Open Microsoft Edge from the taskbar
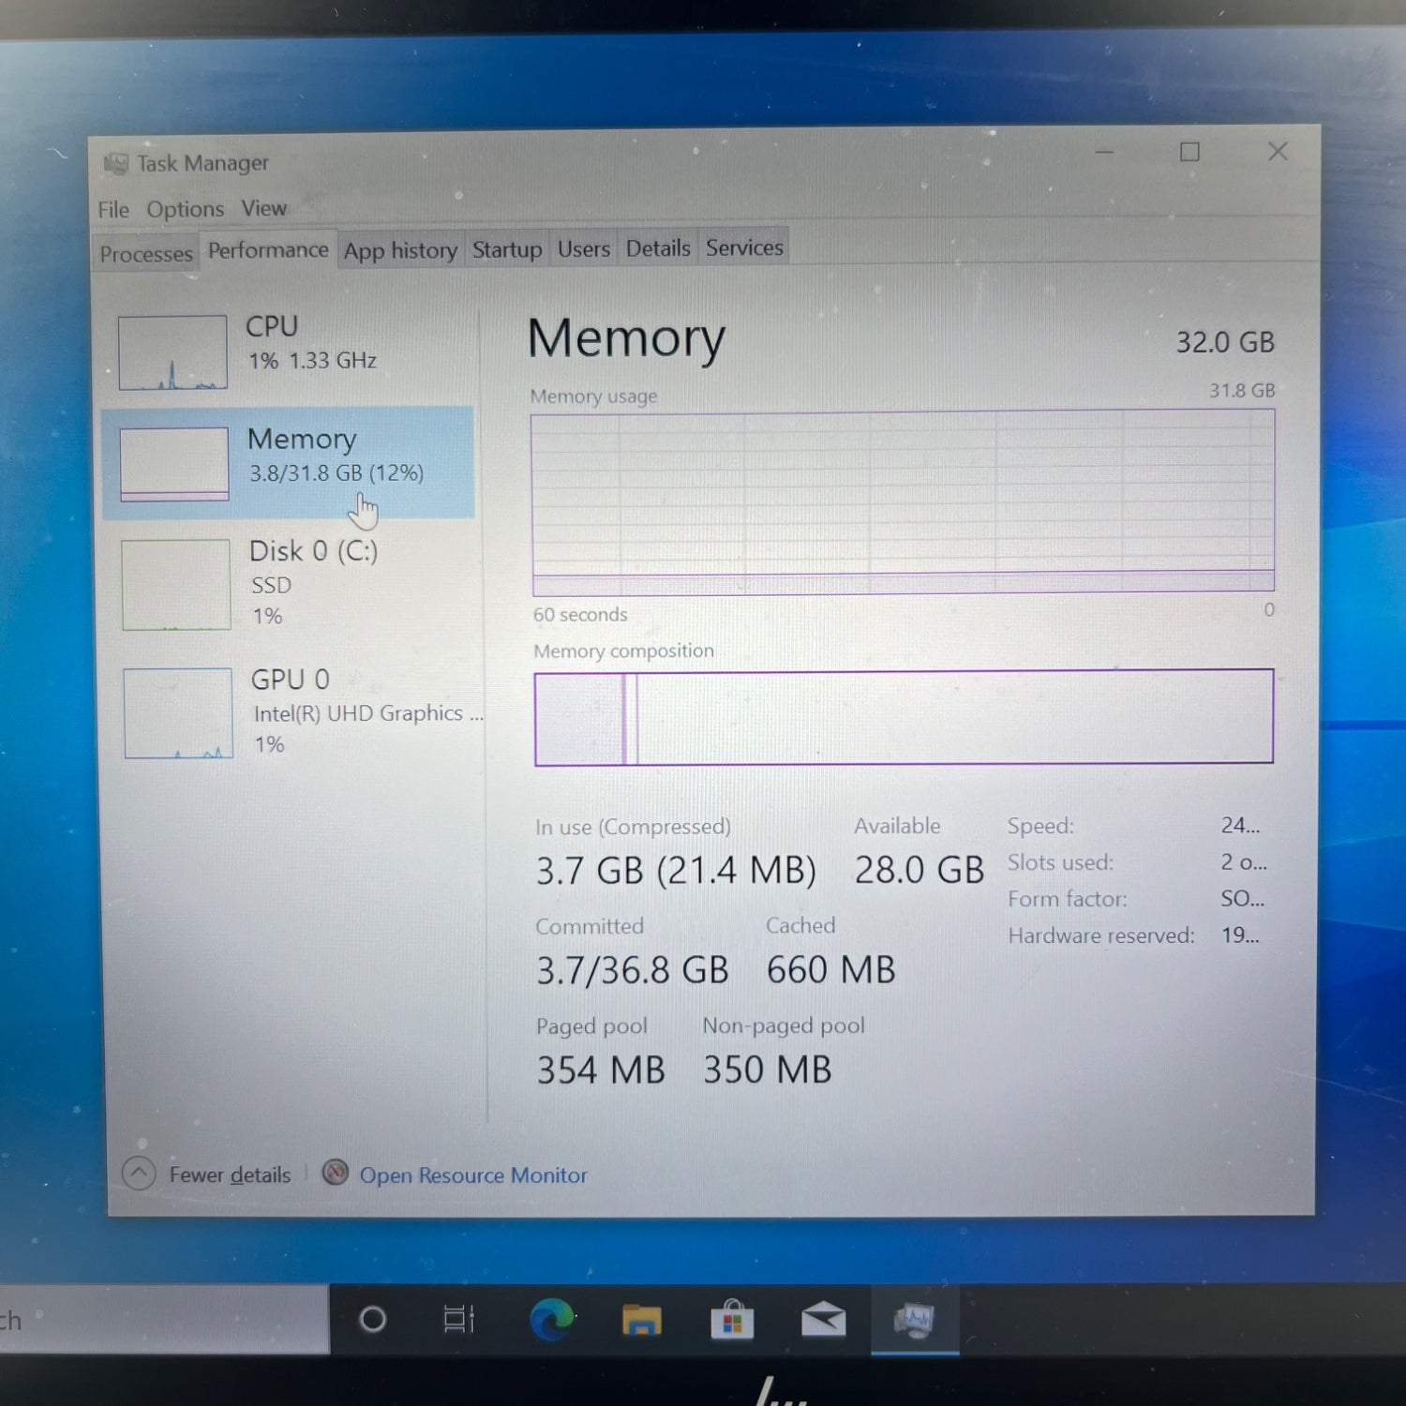This screenshot has width=1406, height=1406. tap(552, 1320)
